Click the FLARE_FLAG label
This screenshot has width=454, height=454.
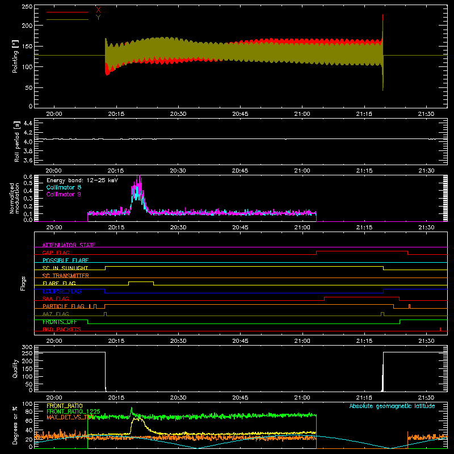tap(59, 283)
